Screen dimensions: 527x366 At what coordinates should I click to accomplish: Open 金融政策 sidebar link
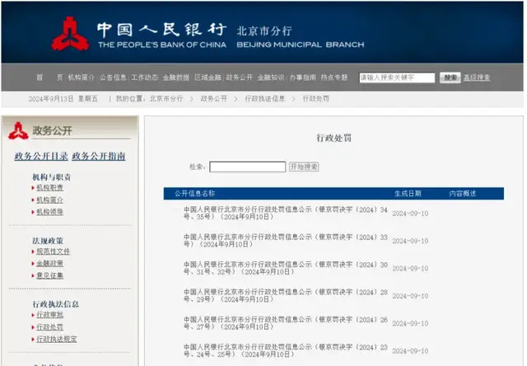pyautogui.click(x=49, y=264)
